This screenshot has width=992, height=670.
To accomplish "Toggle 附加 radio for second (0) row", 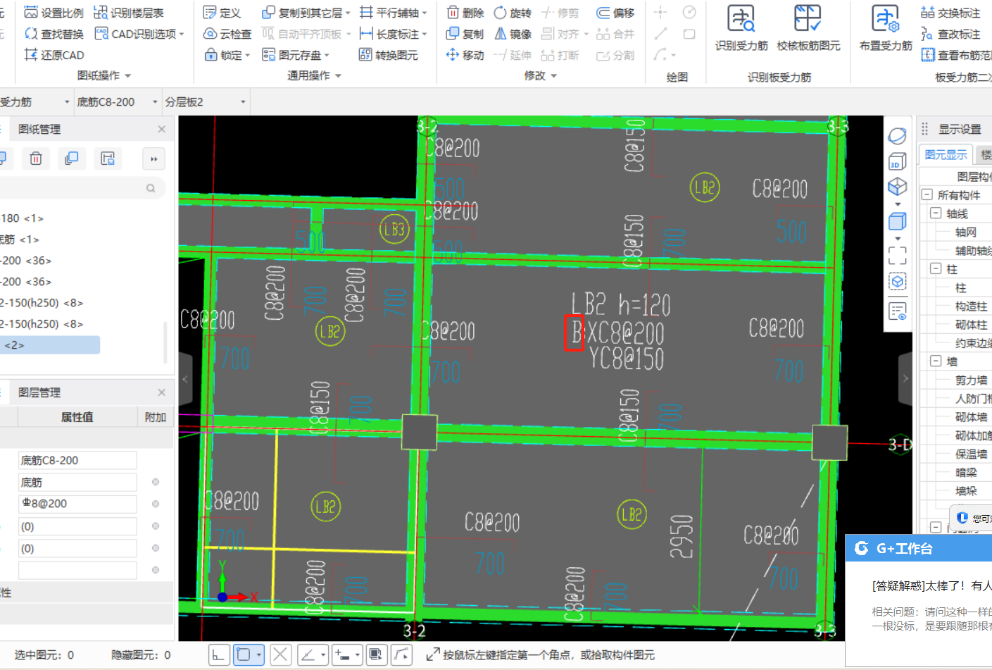I will tap(156, 548).
